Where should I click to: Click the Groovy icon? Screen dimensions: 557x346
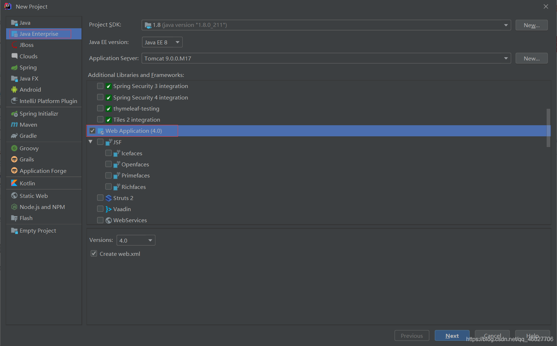[x=14, y=148]
